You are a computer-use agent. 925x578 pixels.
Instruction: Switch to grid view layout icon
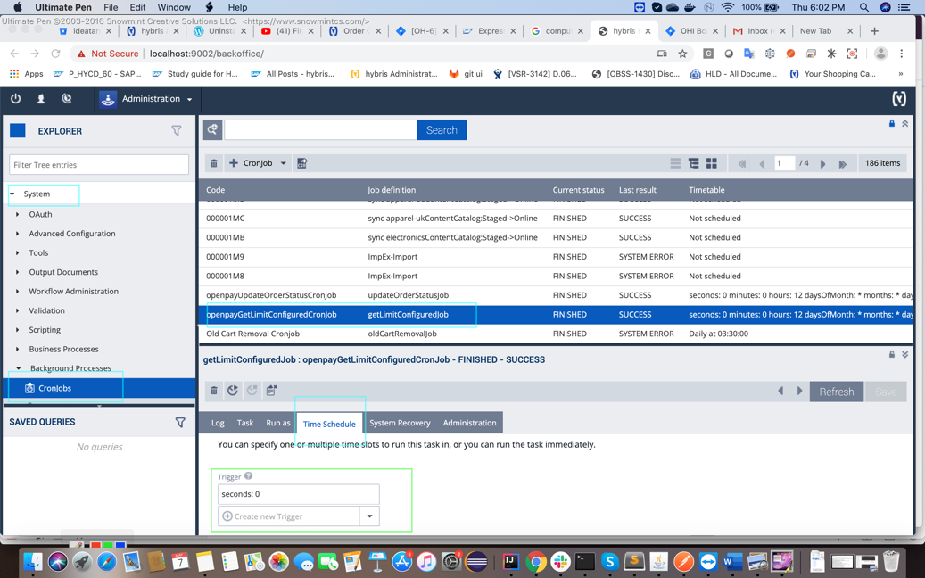(712, 163)
